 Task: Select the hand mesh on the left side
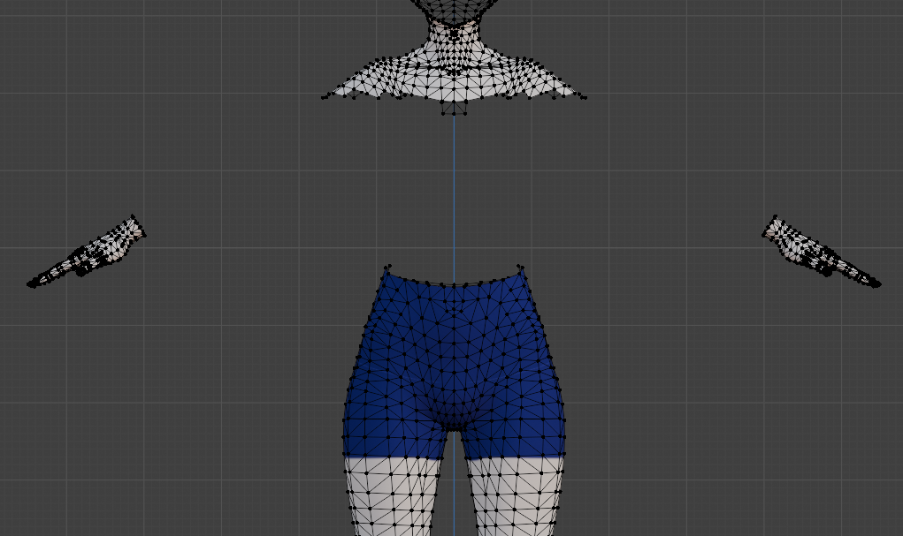[x=87, y=252]
